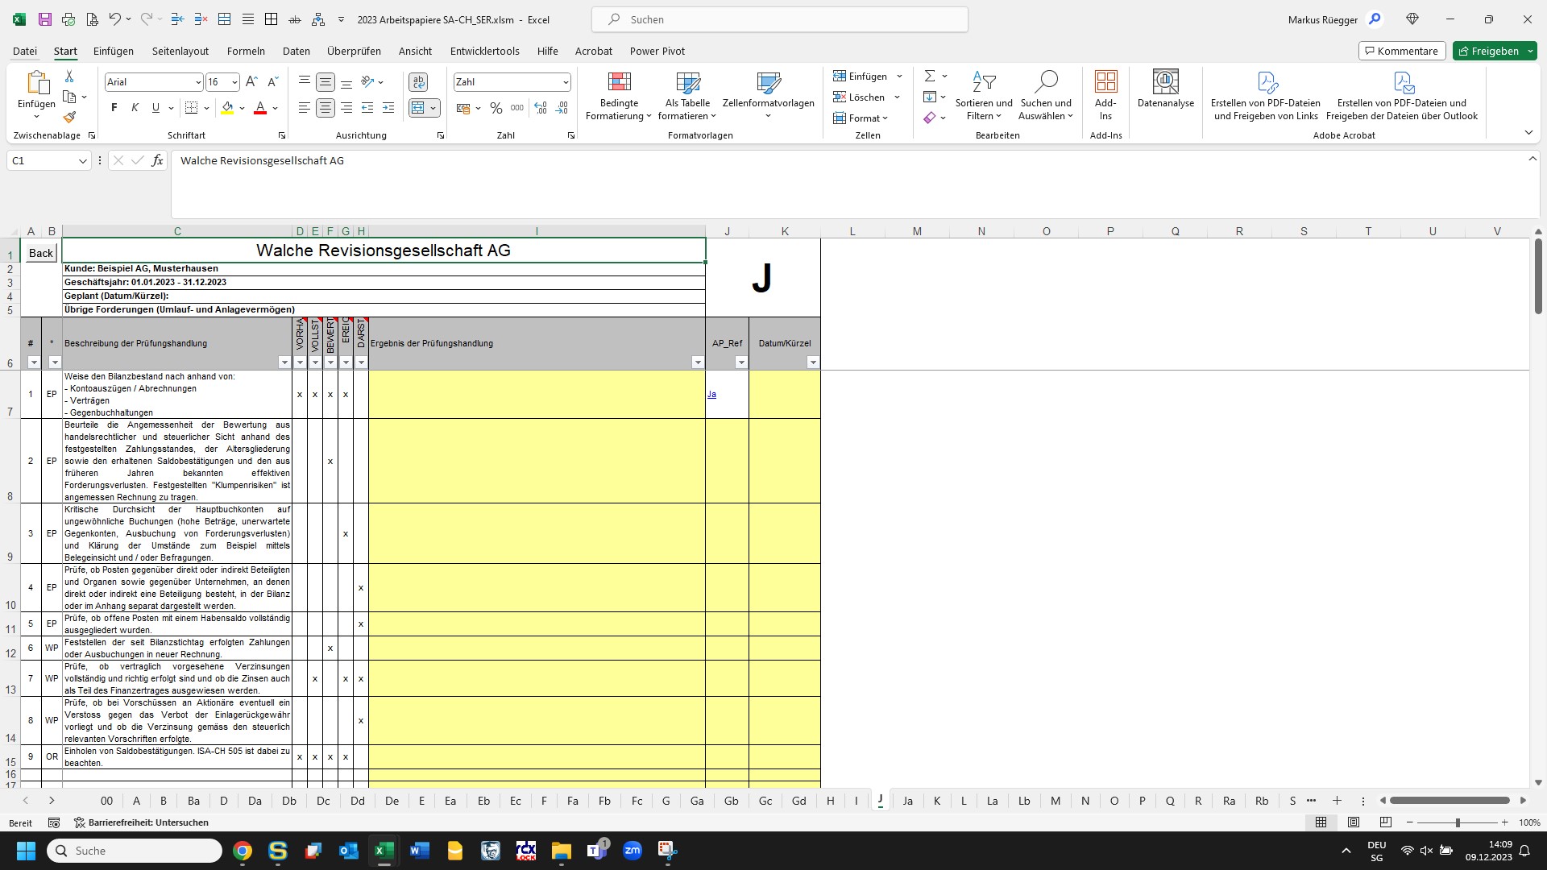Select the Cut scissors icon

click(69, 77)
